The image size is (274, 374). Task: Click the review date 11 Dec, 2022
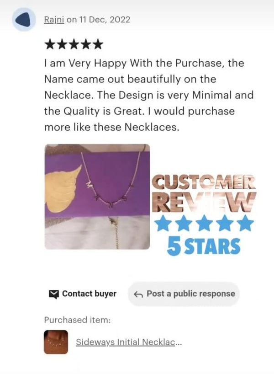105,20
